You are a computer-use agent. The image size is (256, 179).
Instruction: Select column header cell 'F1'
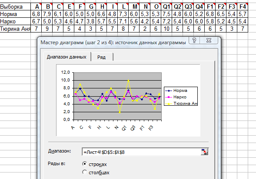tap(210, 7)
